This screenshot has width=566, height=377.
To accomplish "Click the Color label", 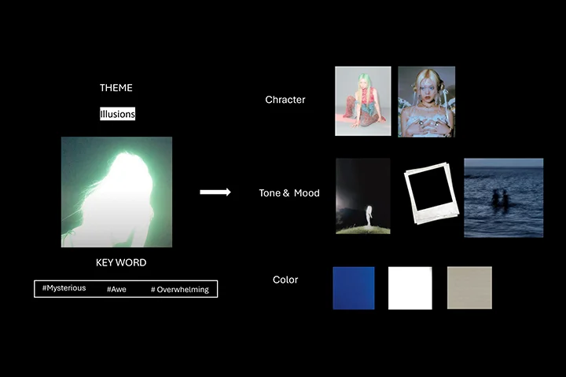I will point(285,280).
